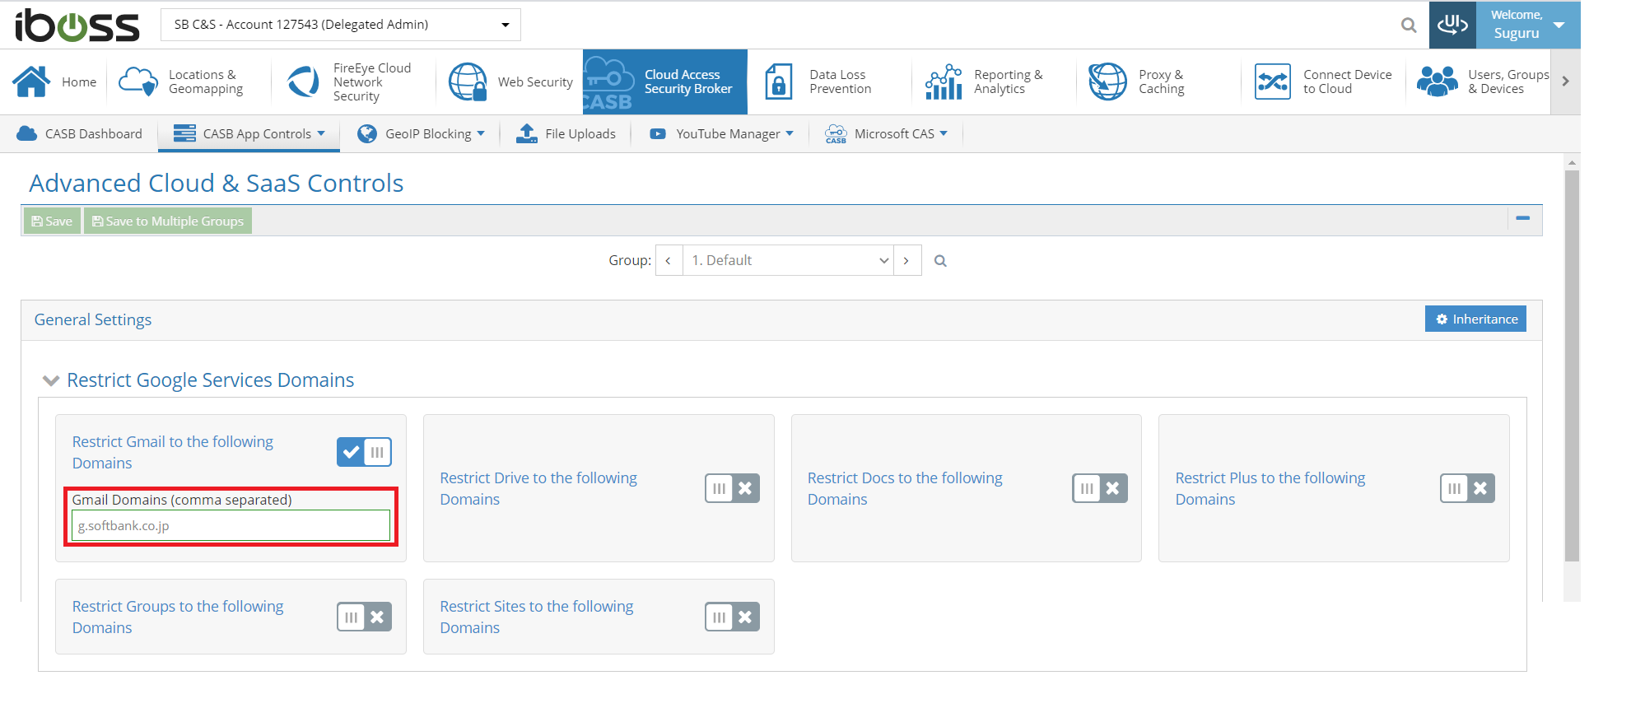Screen dimensions: 1645x708
Task: Click Restrict Plus to the following Domains
Action: point(1270,488)
